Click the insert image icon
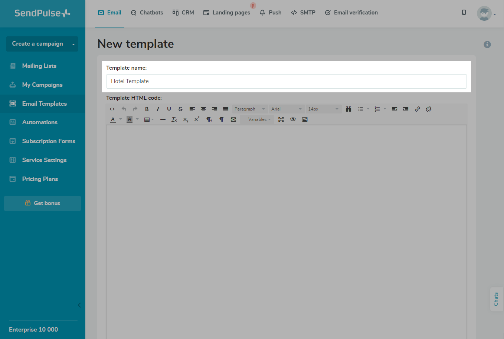The width and height of the screenshot is (504, 339). tap(305, 119)
